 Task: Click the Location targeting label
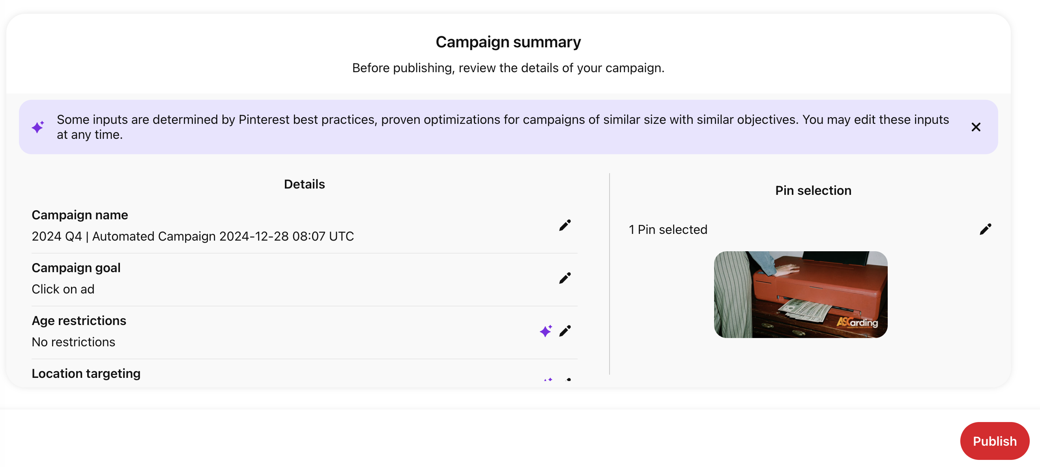pos(86,374)
